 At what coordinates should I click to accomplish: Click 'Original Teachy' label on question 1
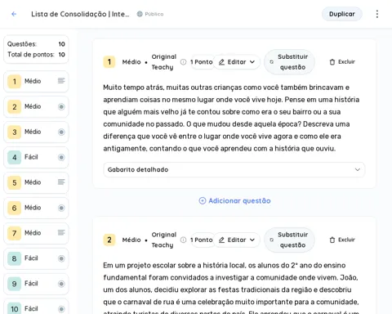tap(164, 62)
